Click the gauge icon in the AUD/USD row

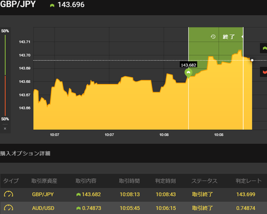8,208
